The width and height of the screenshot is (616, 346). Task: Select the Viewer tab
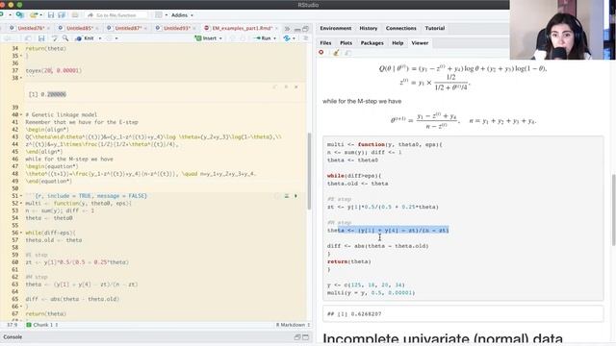(x=420, y=43)
